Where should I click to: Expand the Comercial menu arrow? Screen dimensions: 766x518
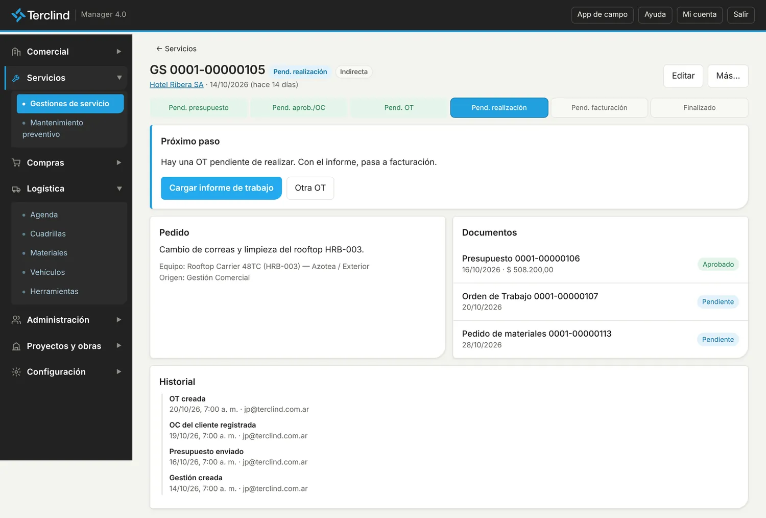click(x=119, y=52)
